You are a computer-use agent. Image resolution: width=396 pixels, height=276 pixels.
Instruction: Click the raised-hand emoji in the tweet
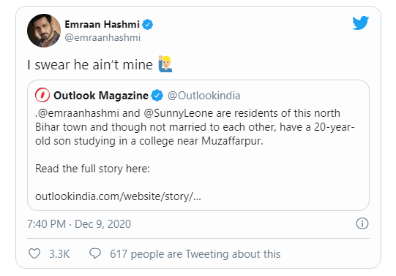165,64
